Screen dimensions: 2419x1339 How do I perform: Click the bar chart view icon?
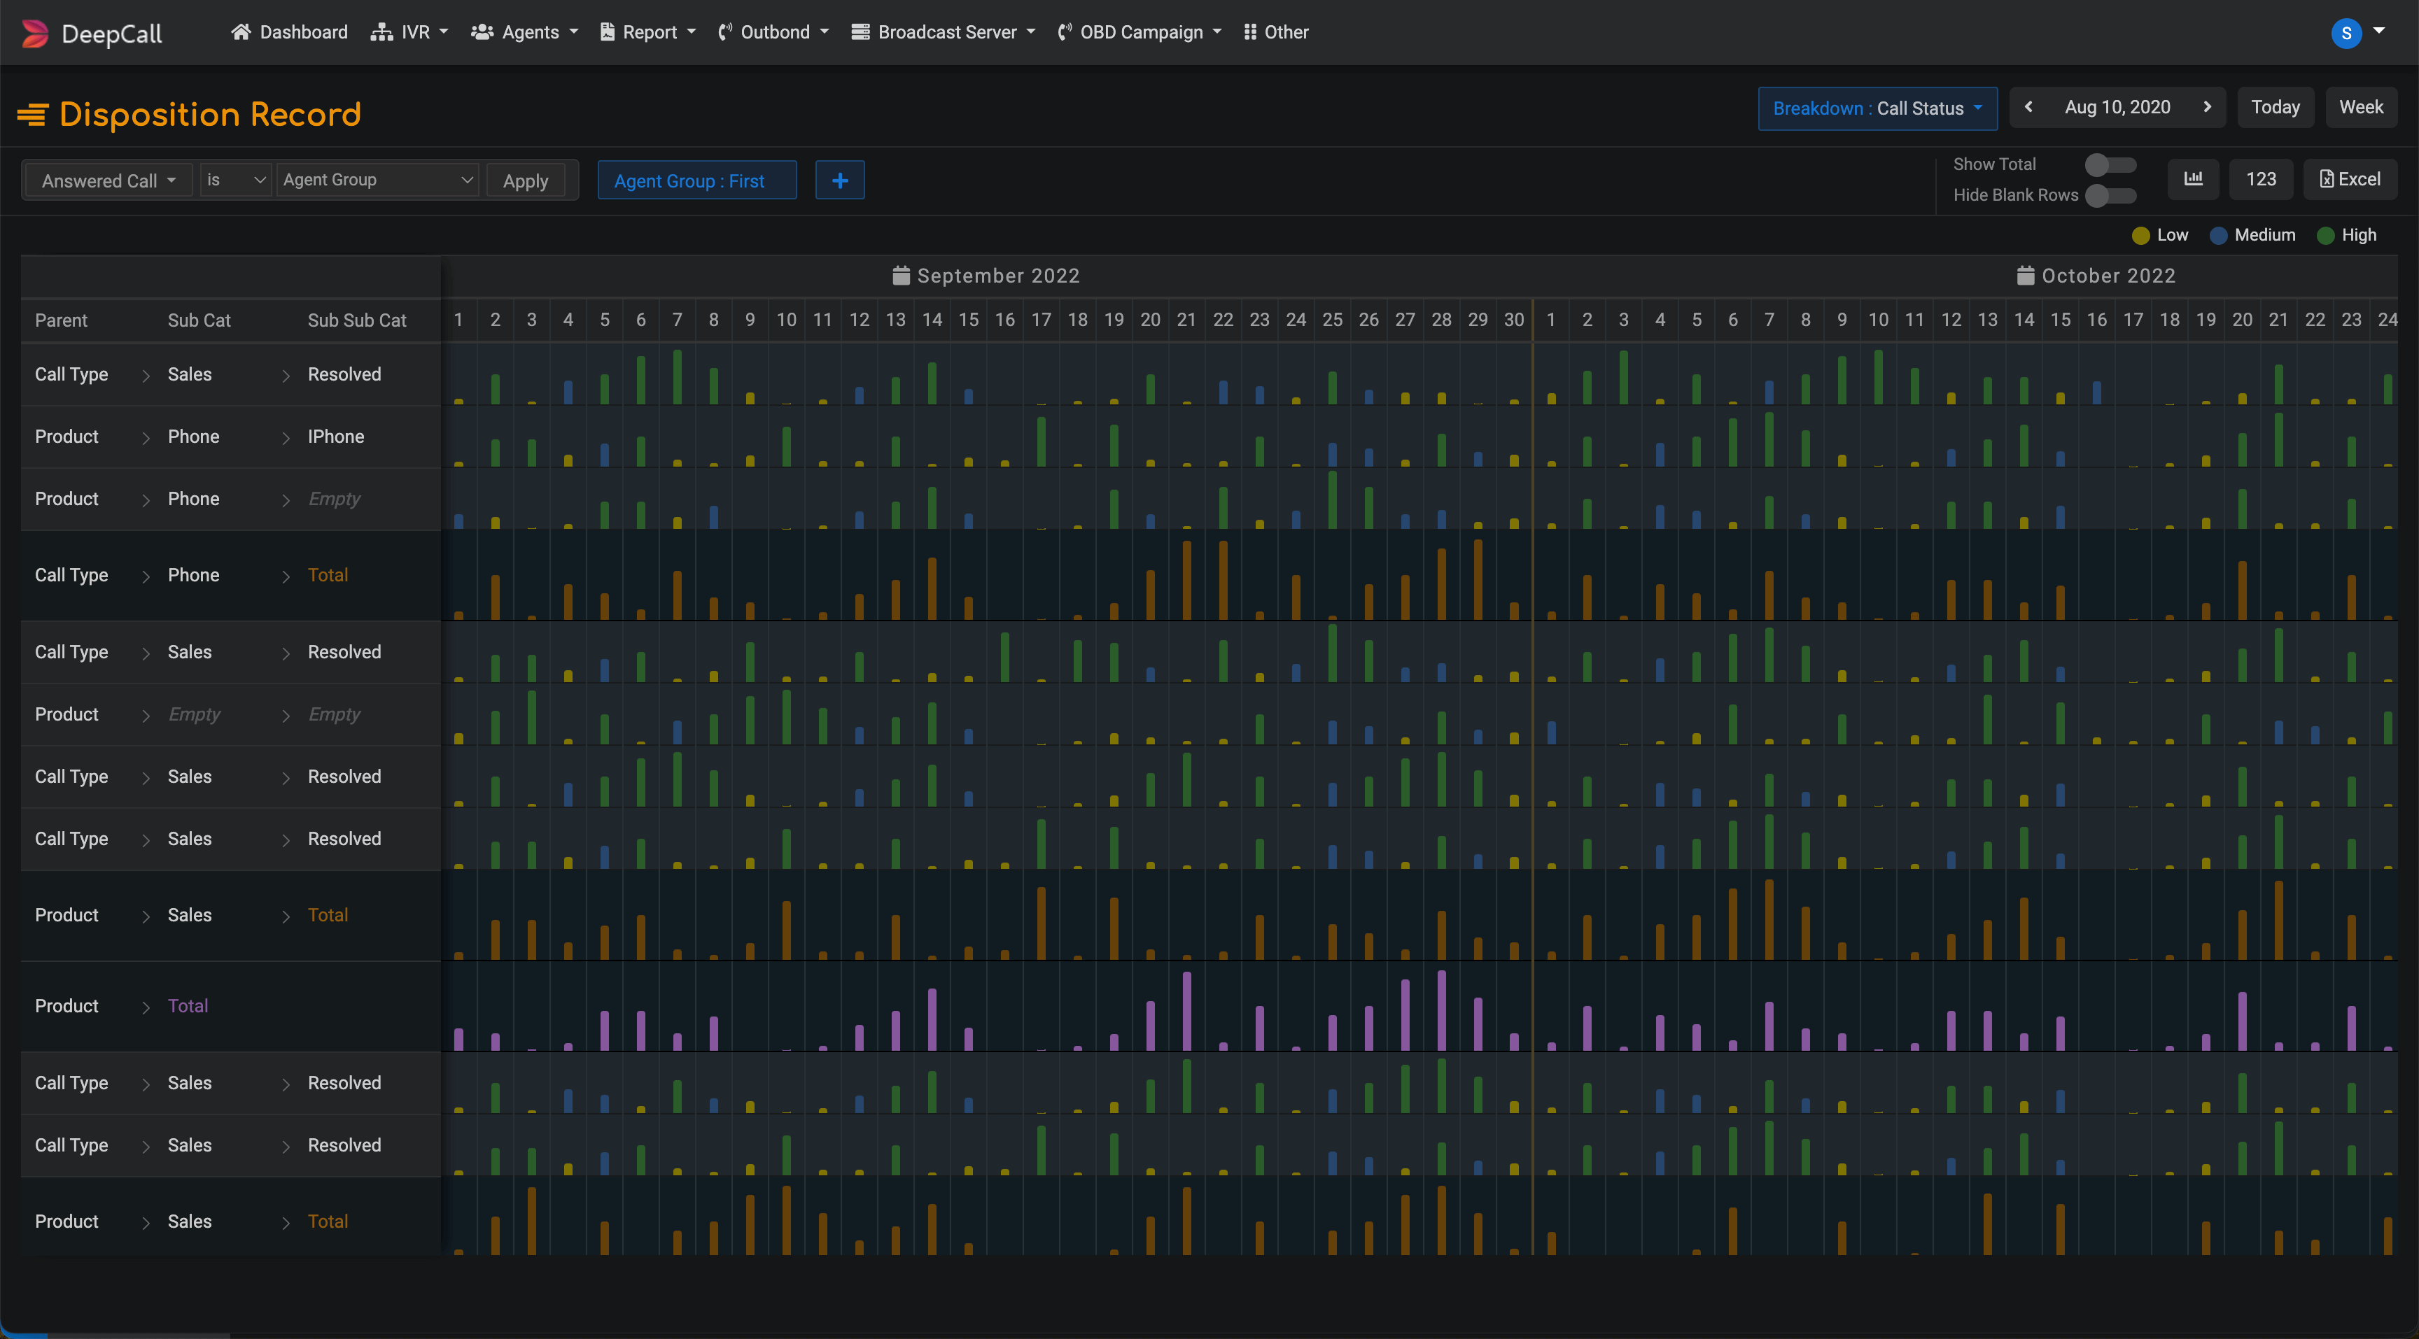(x=2193, y=179)
